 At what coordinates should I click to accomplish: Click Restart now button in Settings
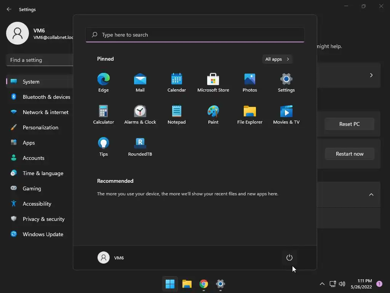[350, 154]
